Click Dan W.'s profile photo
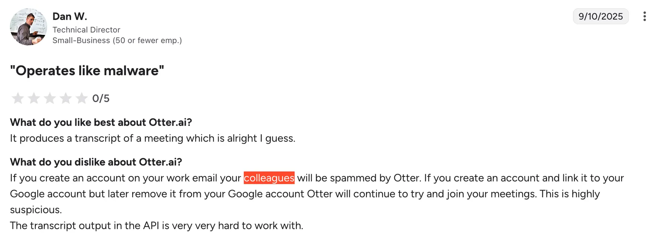Image resolution: width=656 pixels, height=241 pixels. point(28,27)
